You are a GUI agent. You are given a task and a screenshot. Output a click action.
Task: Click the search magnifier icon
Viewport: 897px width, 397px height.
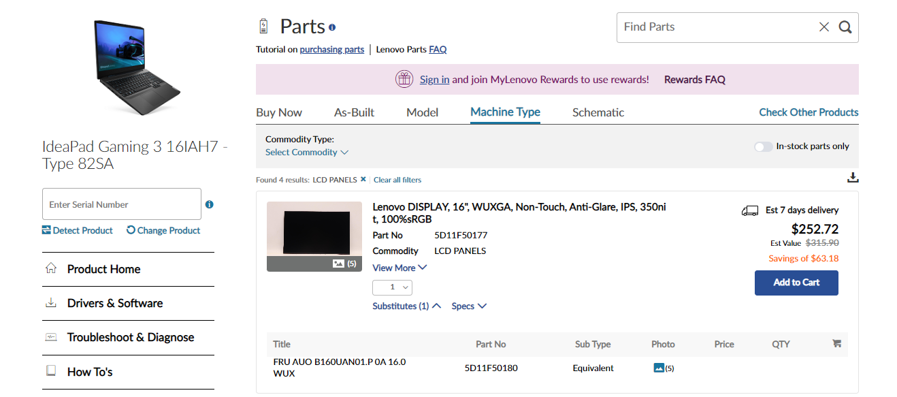pyautogui.click(x=845, y=27)
